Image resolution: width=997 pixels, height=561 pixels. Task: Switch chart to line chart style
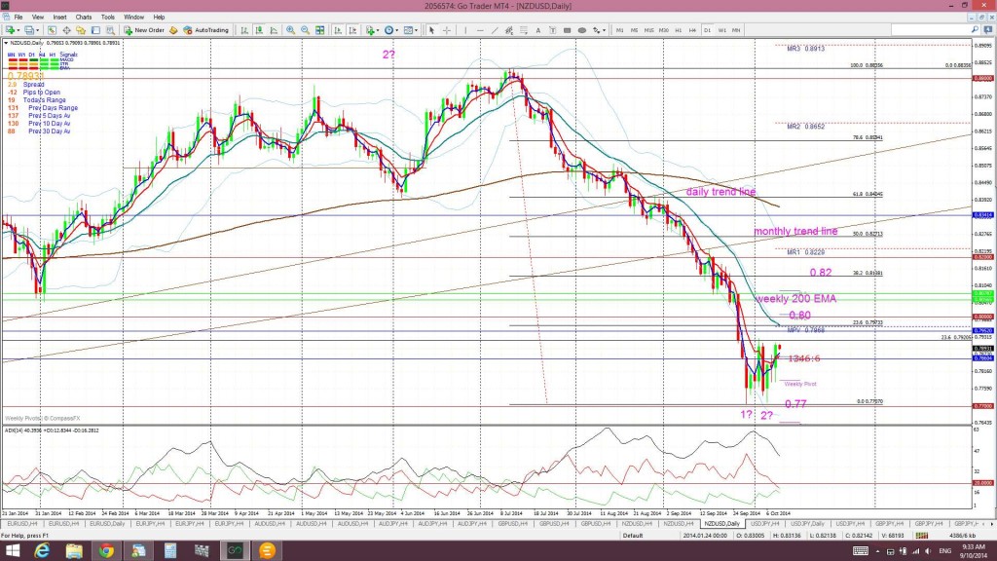[274, 30]
